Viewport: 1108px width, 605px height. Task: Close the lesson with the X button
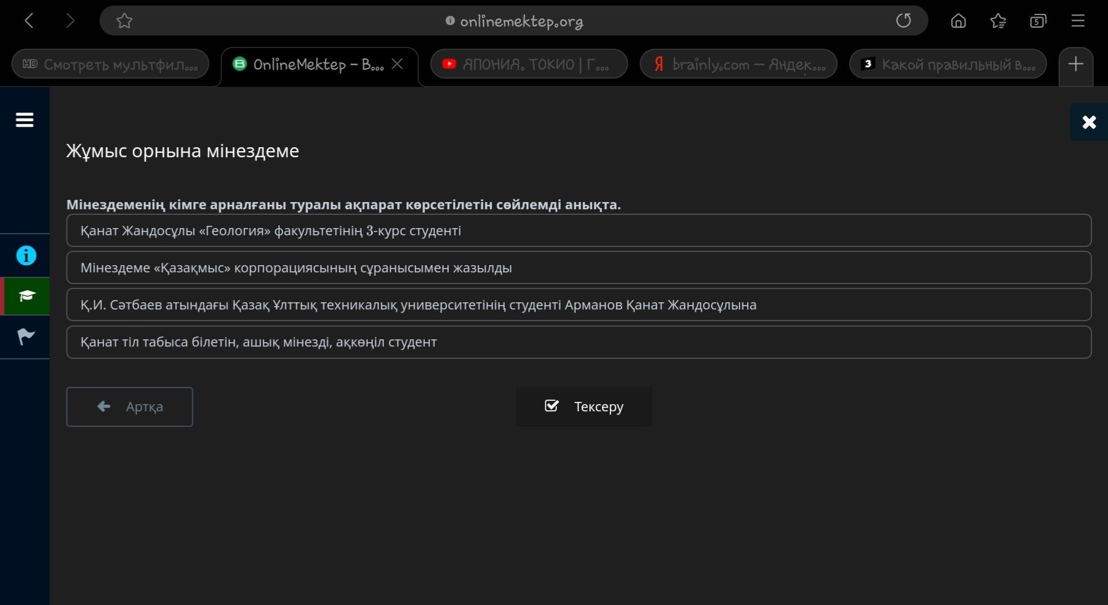click(x=1089, y=122)
